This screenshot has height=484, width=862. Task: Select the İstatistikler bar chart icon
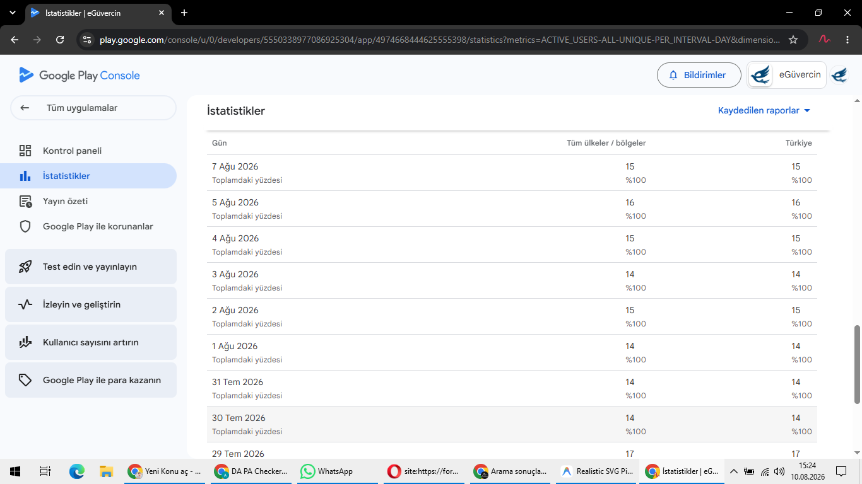(x=25, y=176)
